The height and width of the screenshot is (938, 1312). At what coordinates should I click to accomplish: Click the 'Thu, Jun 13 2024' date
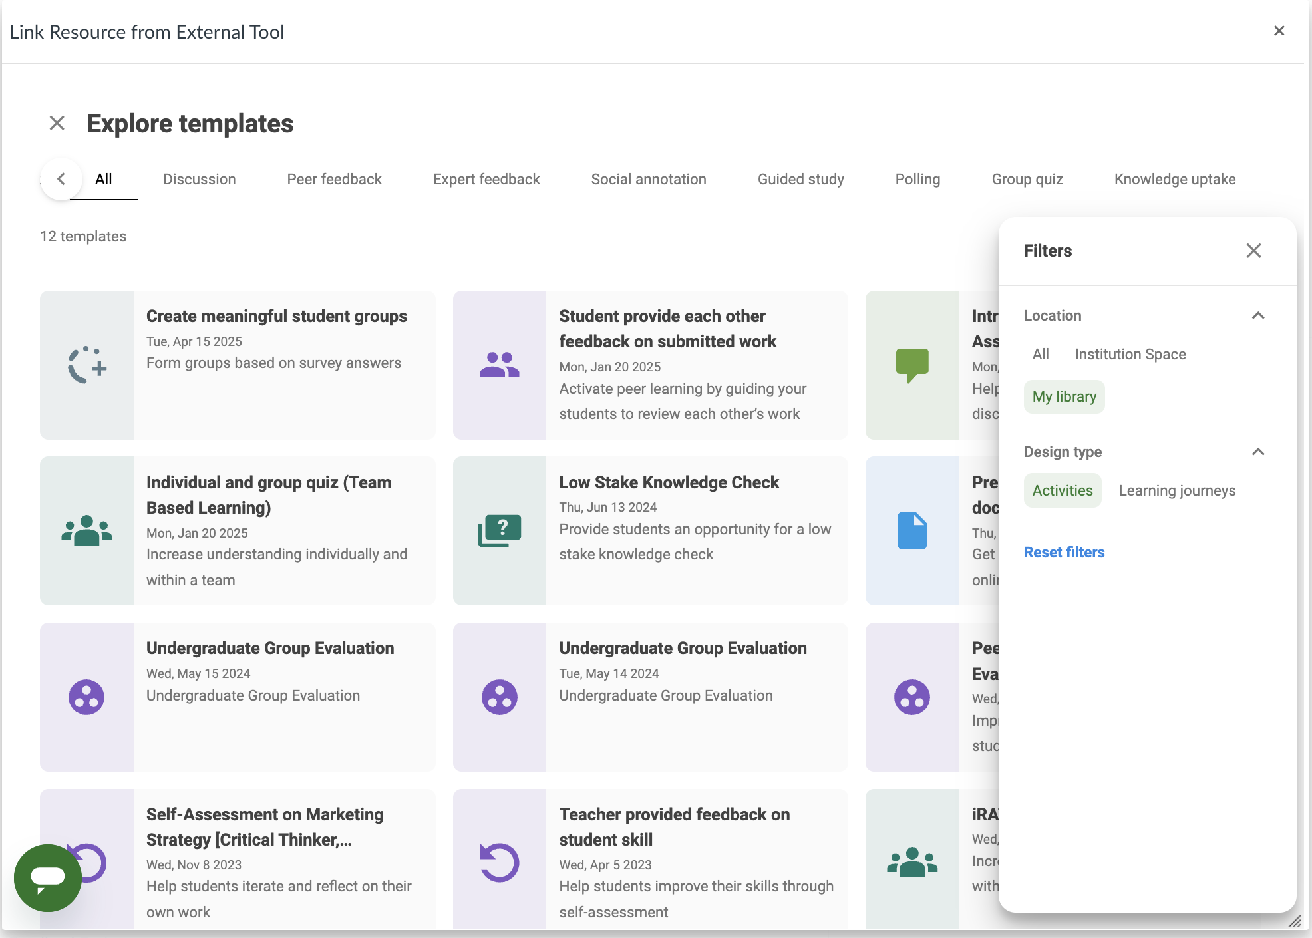607,507
